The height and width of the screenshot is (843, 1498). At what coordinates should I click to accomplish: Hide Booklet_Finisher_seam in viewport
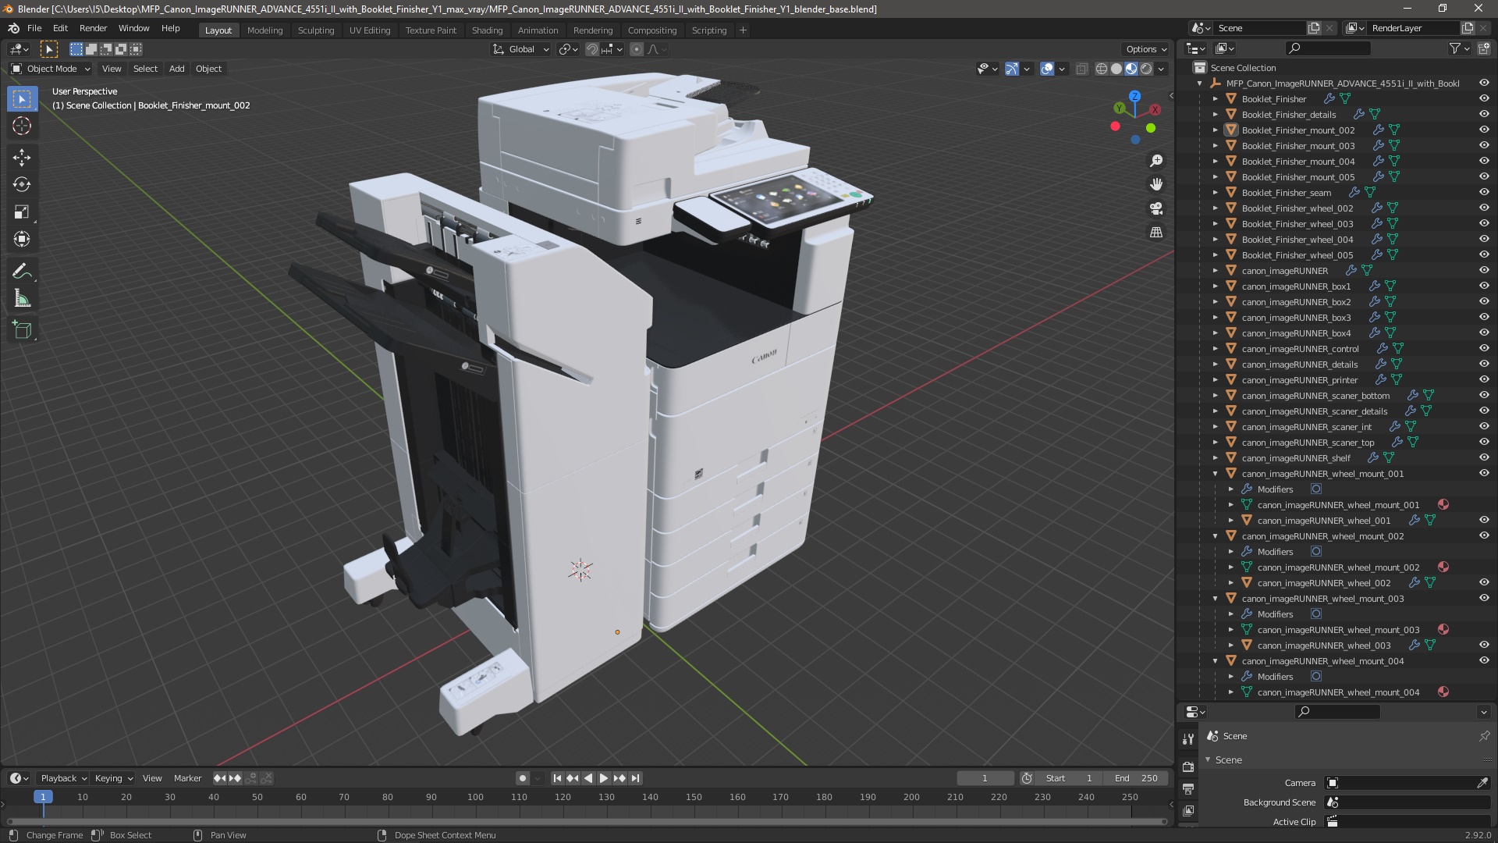point(1484,192)
